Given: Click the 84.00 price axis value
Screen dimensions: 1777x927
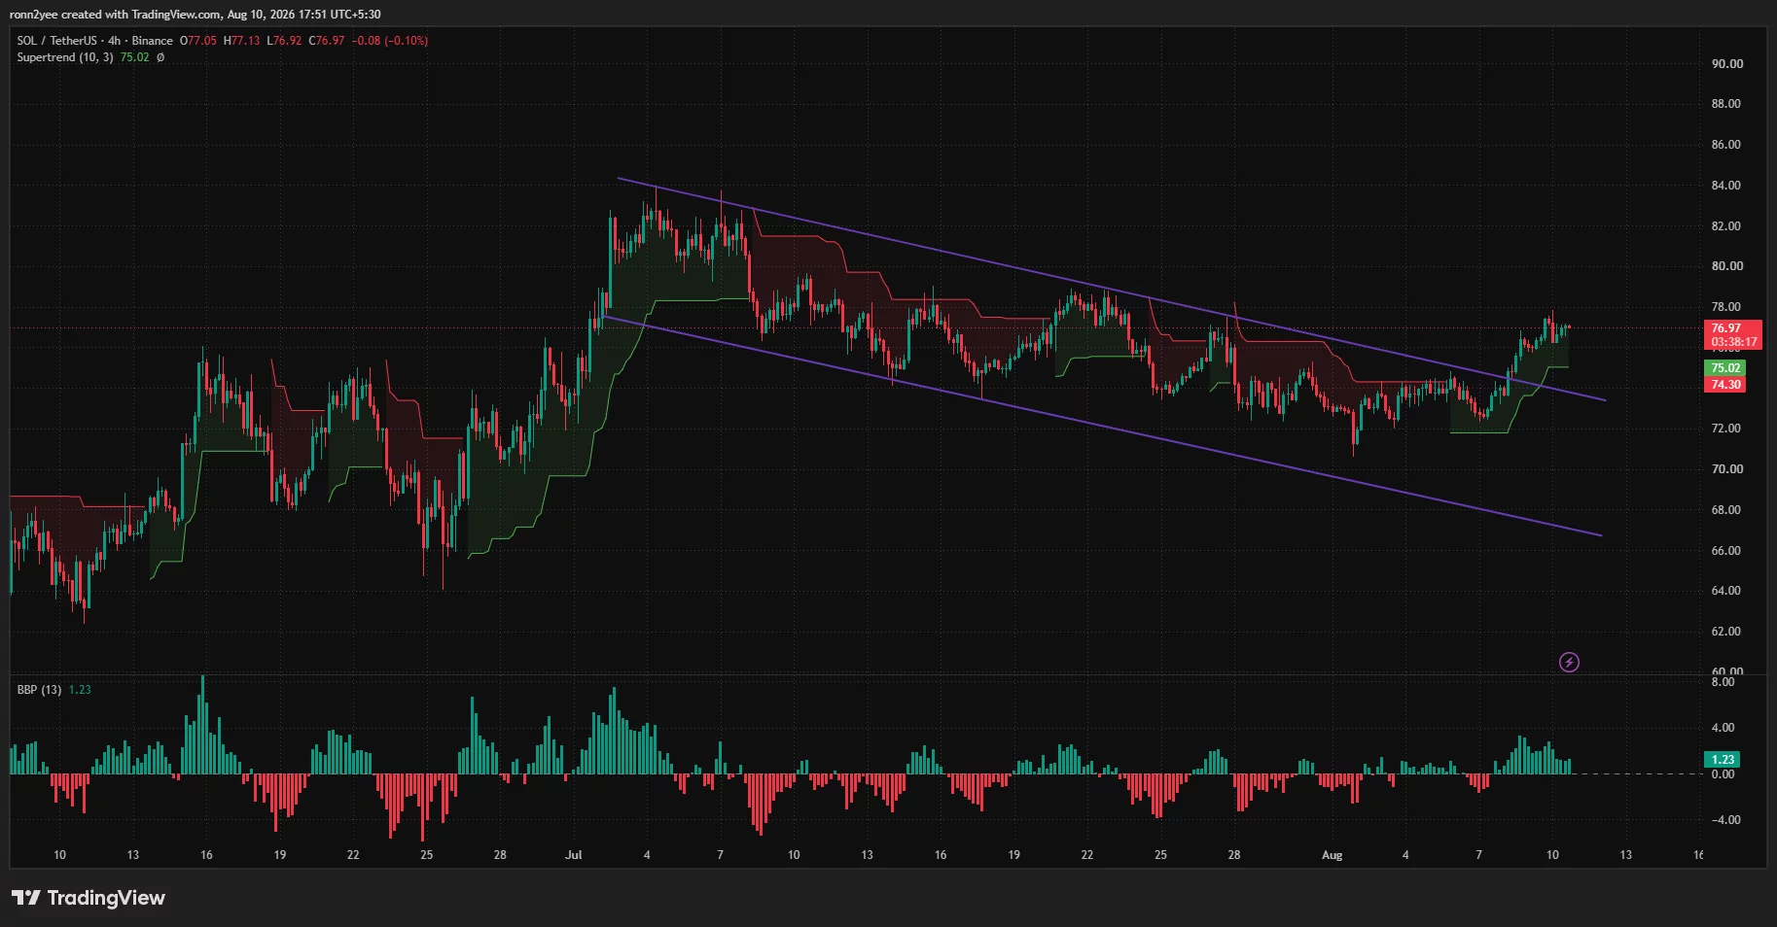Looking at the screenshot, I should coord(1727,186).
